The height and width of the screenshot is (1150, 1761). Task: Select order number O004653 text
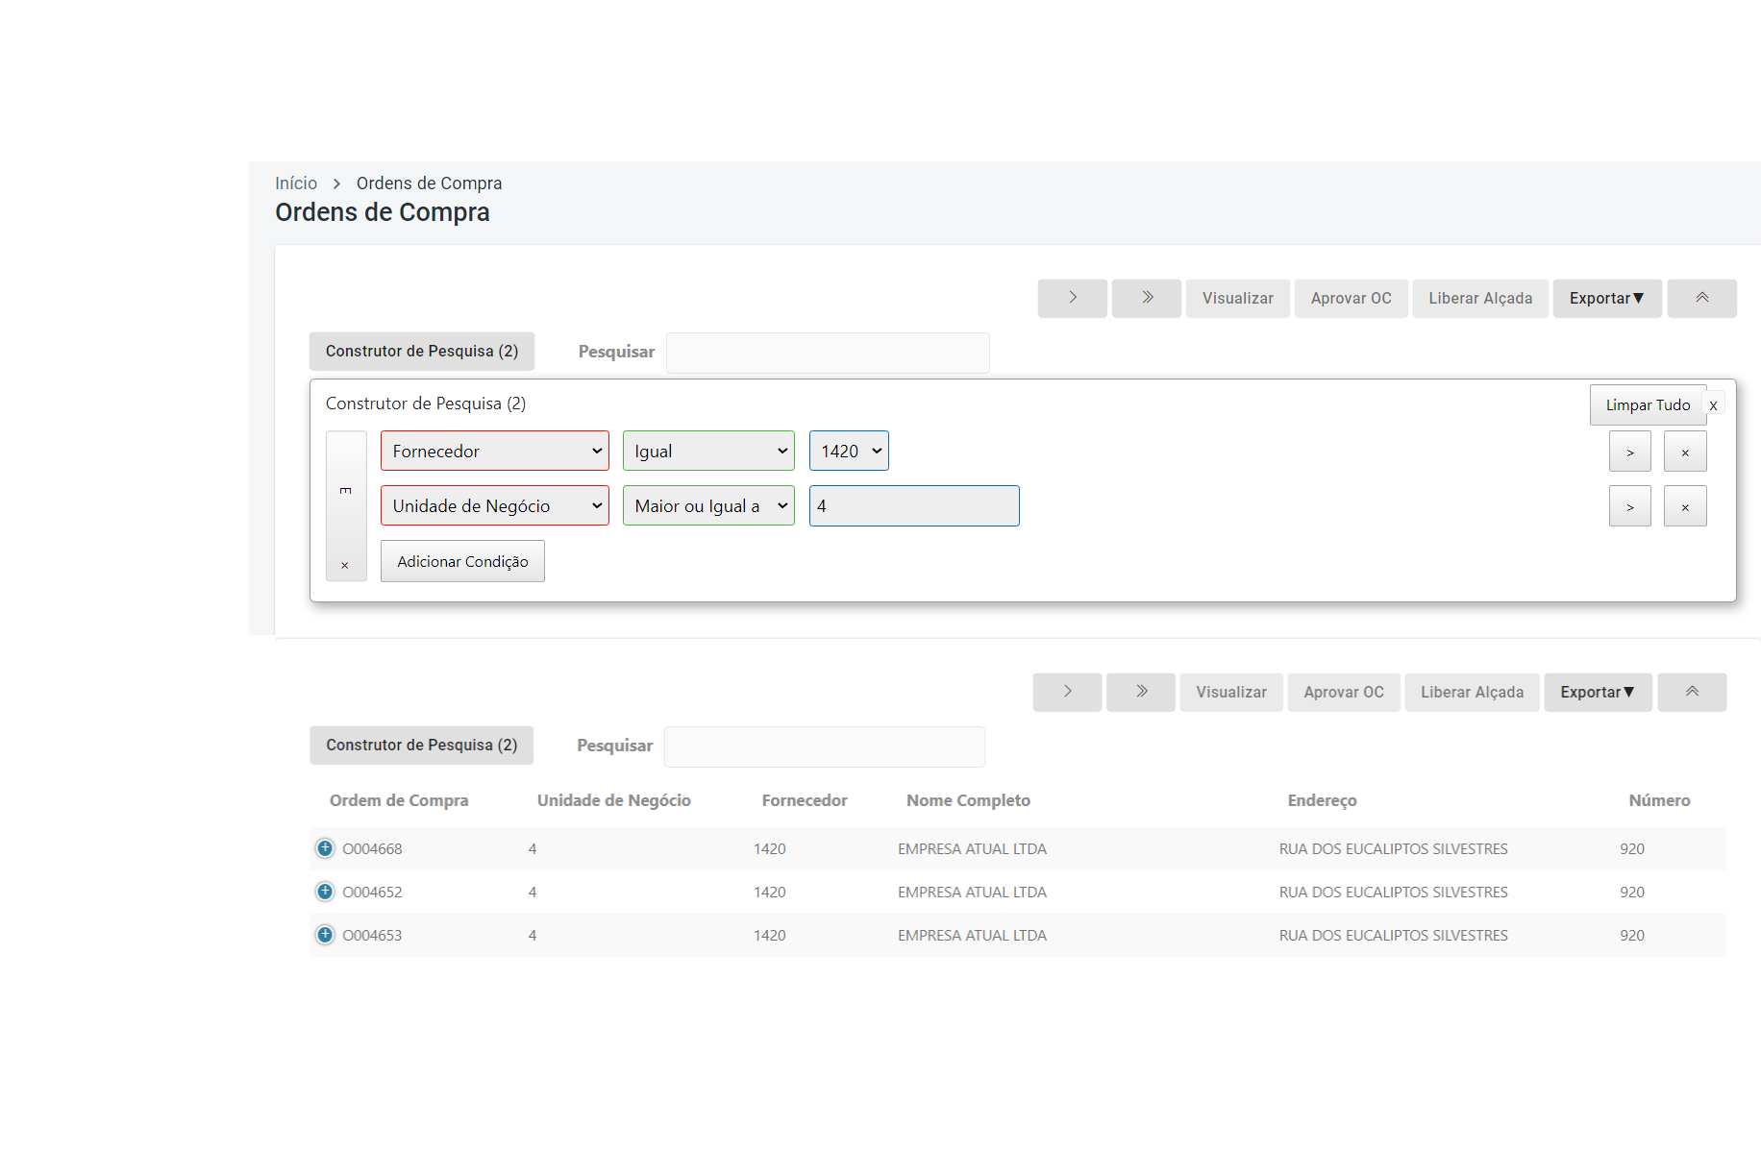click(x=372, y=936)
